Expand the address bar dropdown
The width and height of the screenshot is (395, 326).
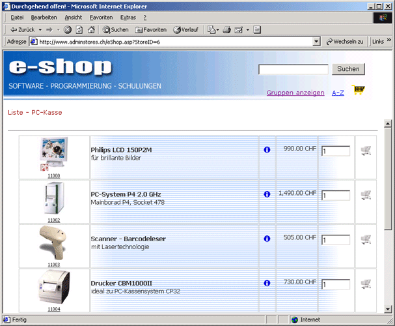316,42
